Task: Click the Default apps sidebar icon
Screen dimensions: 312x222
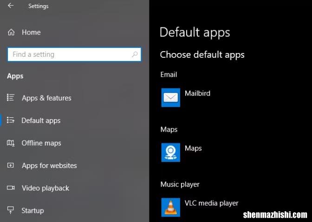Action: pos(11,120)
